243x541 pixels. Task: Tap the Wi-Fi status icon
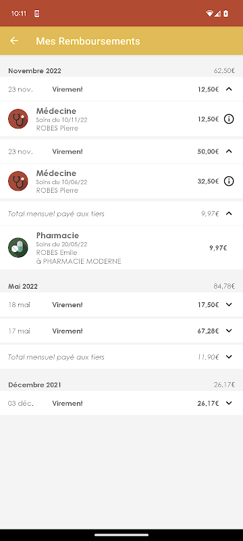click(x=209, y=14)
